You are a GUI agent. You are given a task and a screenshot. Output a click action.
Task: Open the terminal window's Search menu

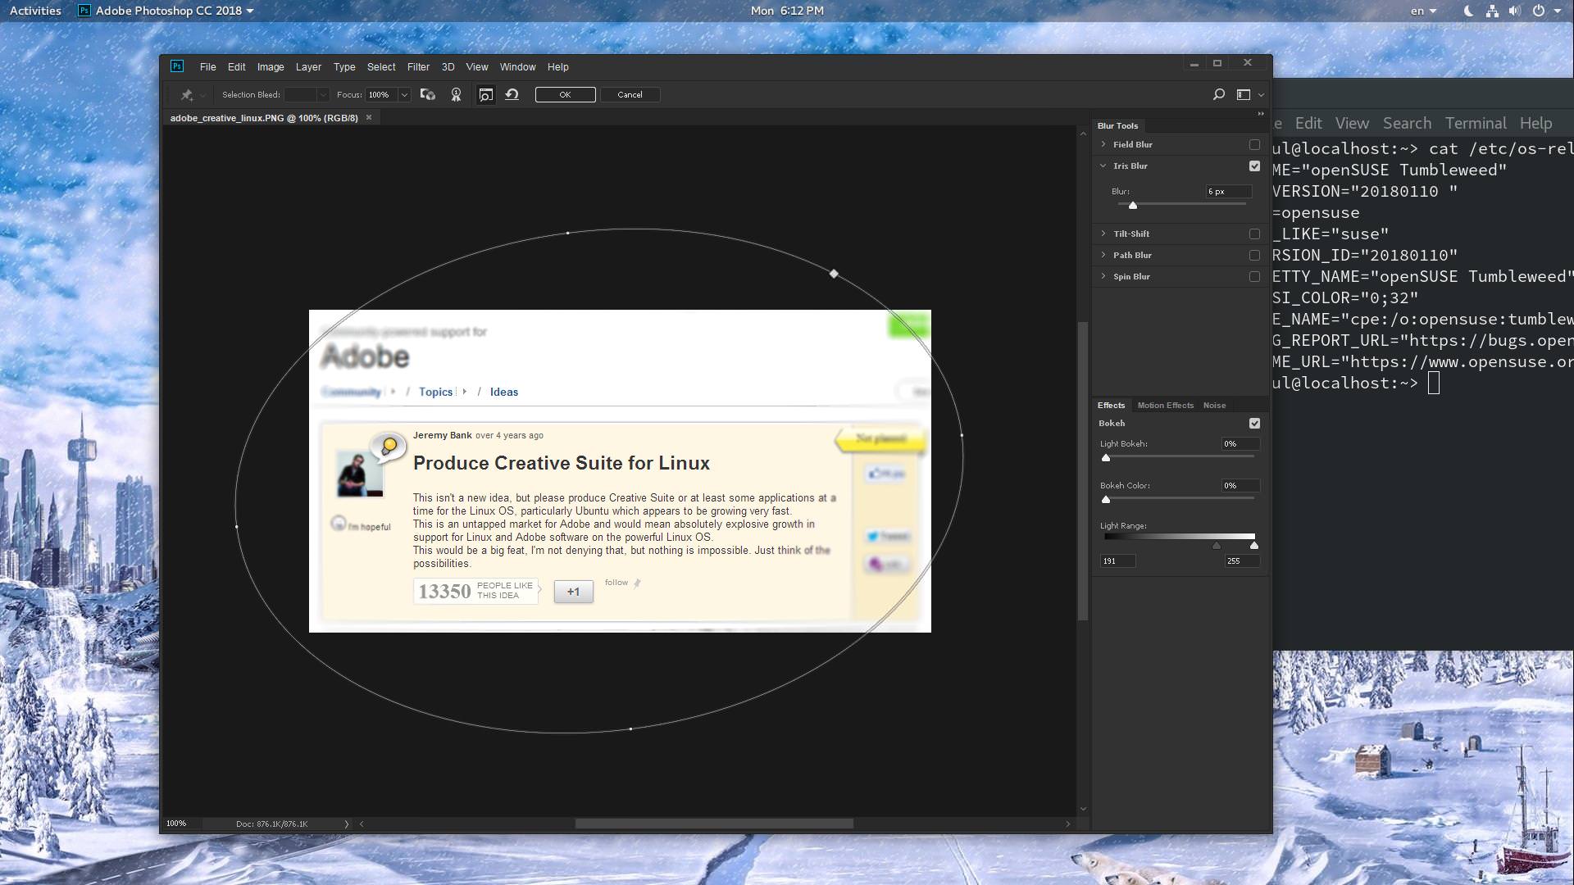[x=1407, y=124]
